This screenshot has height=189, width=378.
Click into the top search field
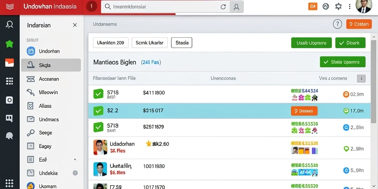(x=165, y=7)
